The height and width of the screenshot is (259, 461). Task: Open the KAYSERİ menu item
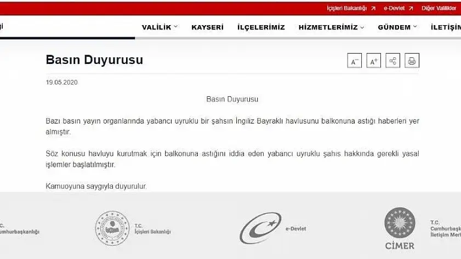coord(208,27)
